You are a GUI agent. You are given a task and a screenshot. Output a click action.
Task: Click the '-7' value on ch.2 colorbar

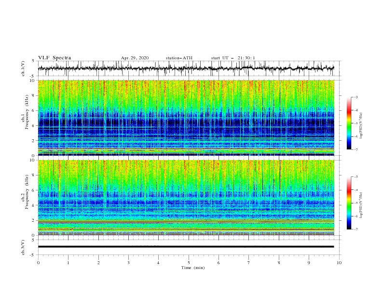355,229
